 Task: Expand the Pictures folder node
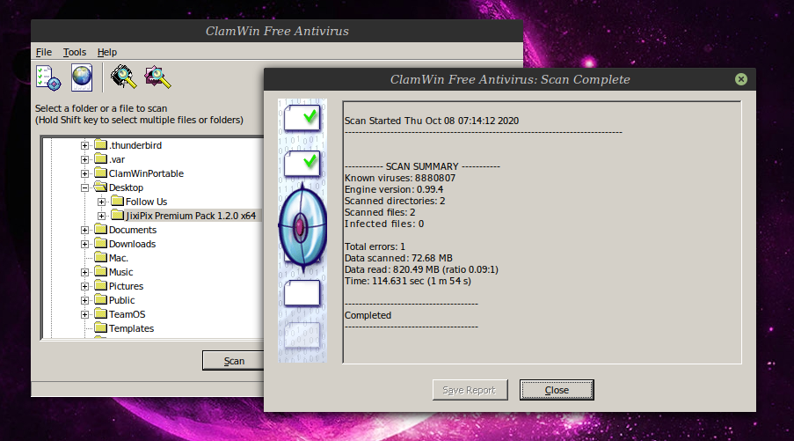pos(84,286)
